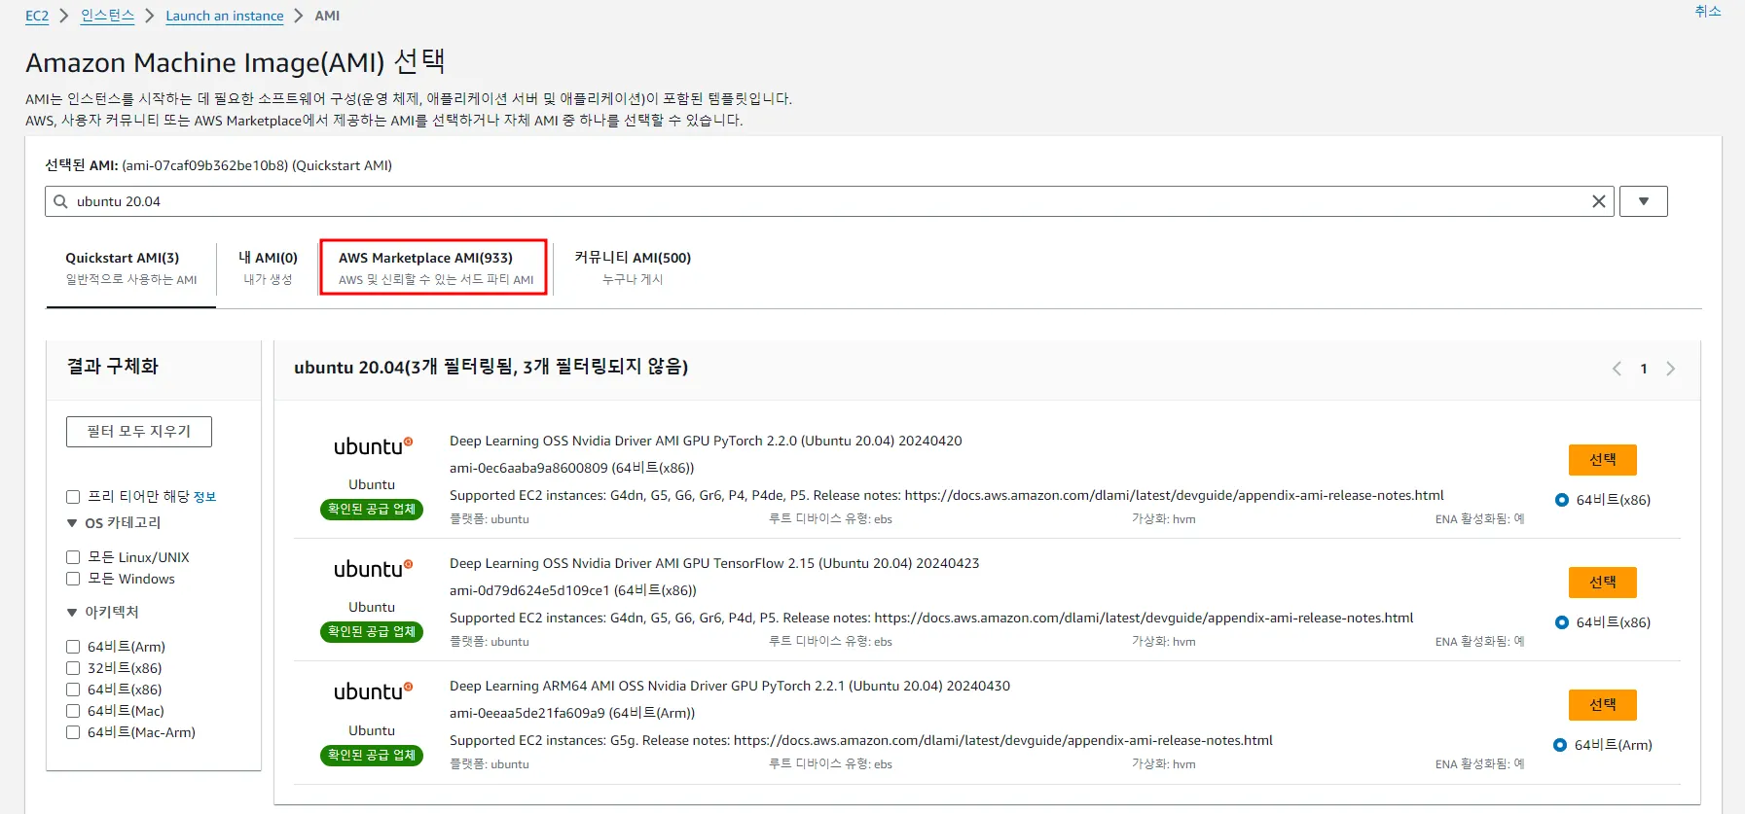Click 선택 for TensorFlow 2.15 AMI
Screen dimensions: 1745x814
[x=1603, y=583]
